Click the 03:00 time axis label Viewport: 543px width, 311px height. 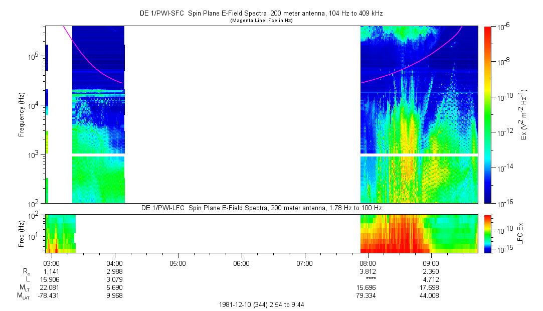point(52,263)
